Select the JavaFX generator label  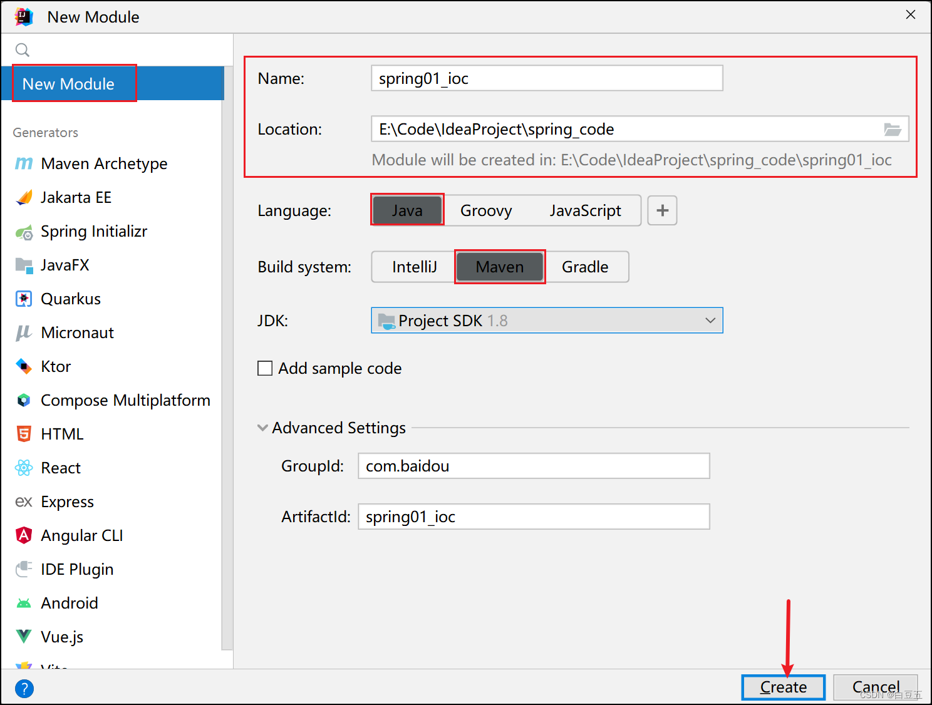coord(65,265)
